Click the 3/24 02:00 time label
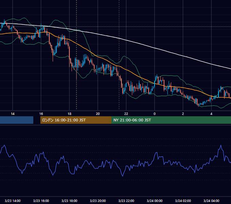This screenshot has width=231, height=204. coord(183,201)
